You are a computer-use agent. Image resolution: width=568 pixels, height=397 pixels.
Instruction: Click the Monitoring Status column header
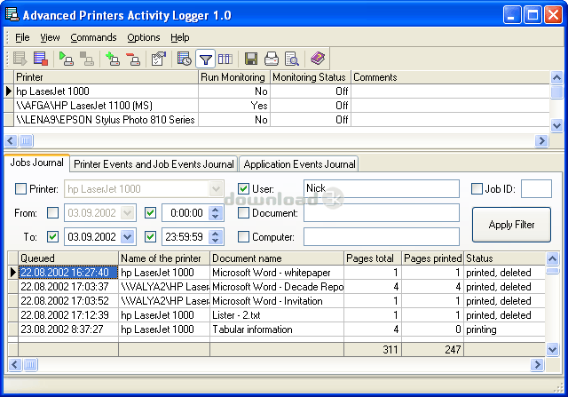[310, 77]
